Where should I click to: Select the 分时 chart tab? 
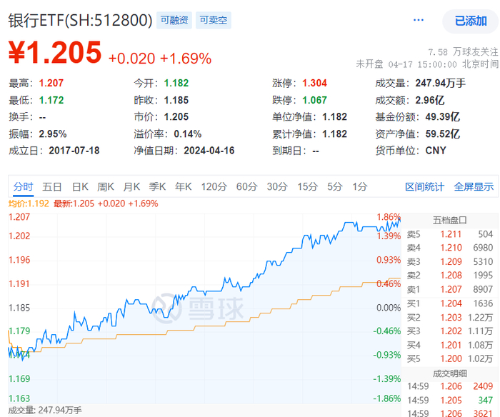point(24,186)
